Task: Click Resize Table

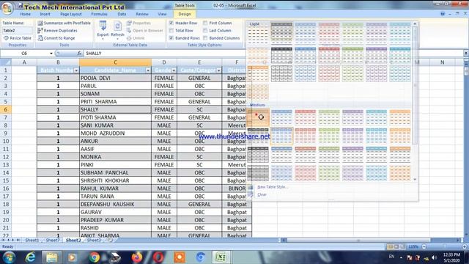Action: [x=17, y=38]
